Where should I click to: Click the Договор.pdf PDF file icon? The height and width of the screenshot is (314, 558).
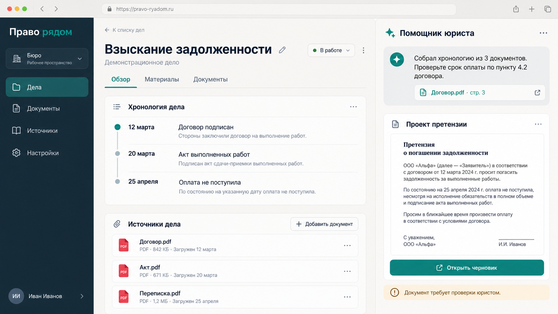click(123, 245)
